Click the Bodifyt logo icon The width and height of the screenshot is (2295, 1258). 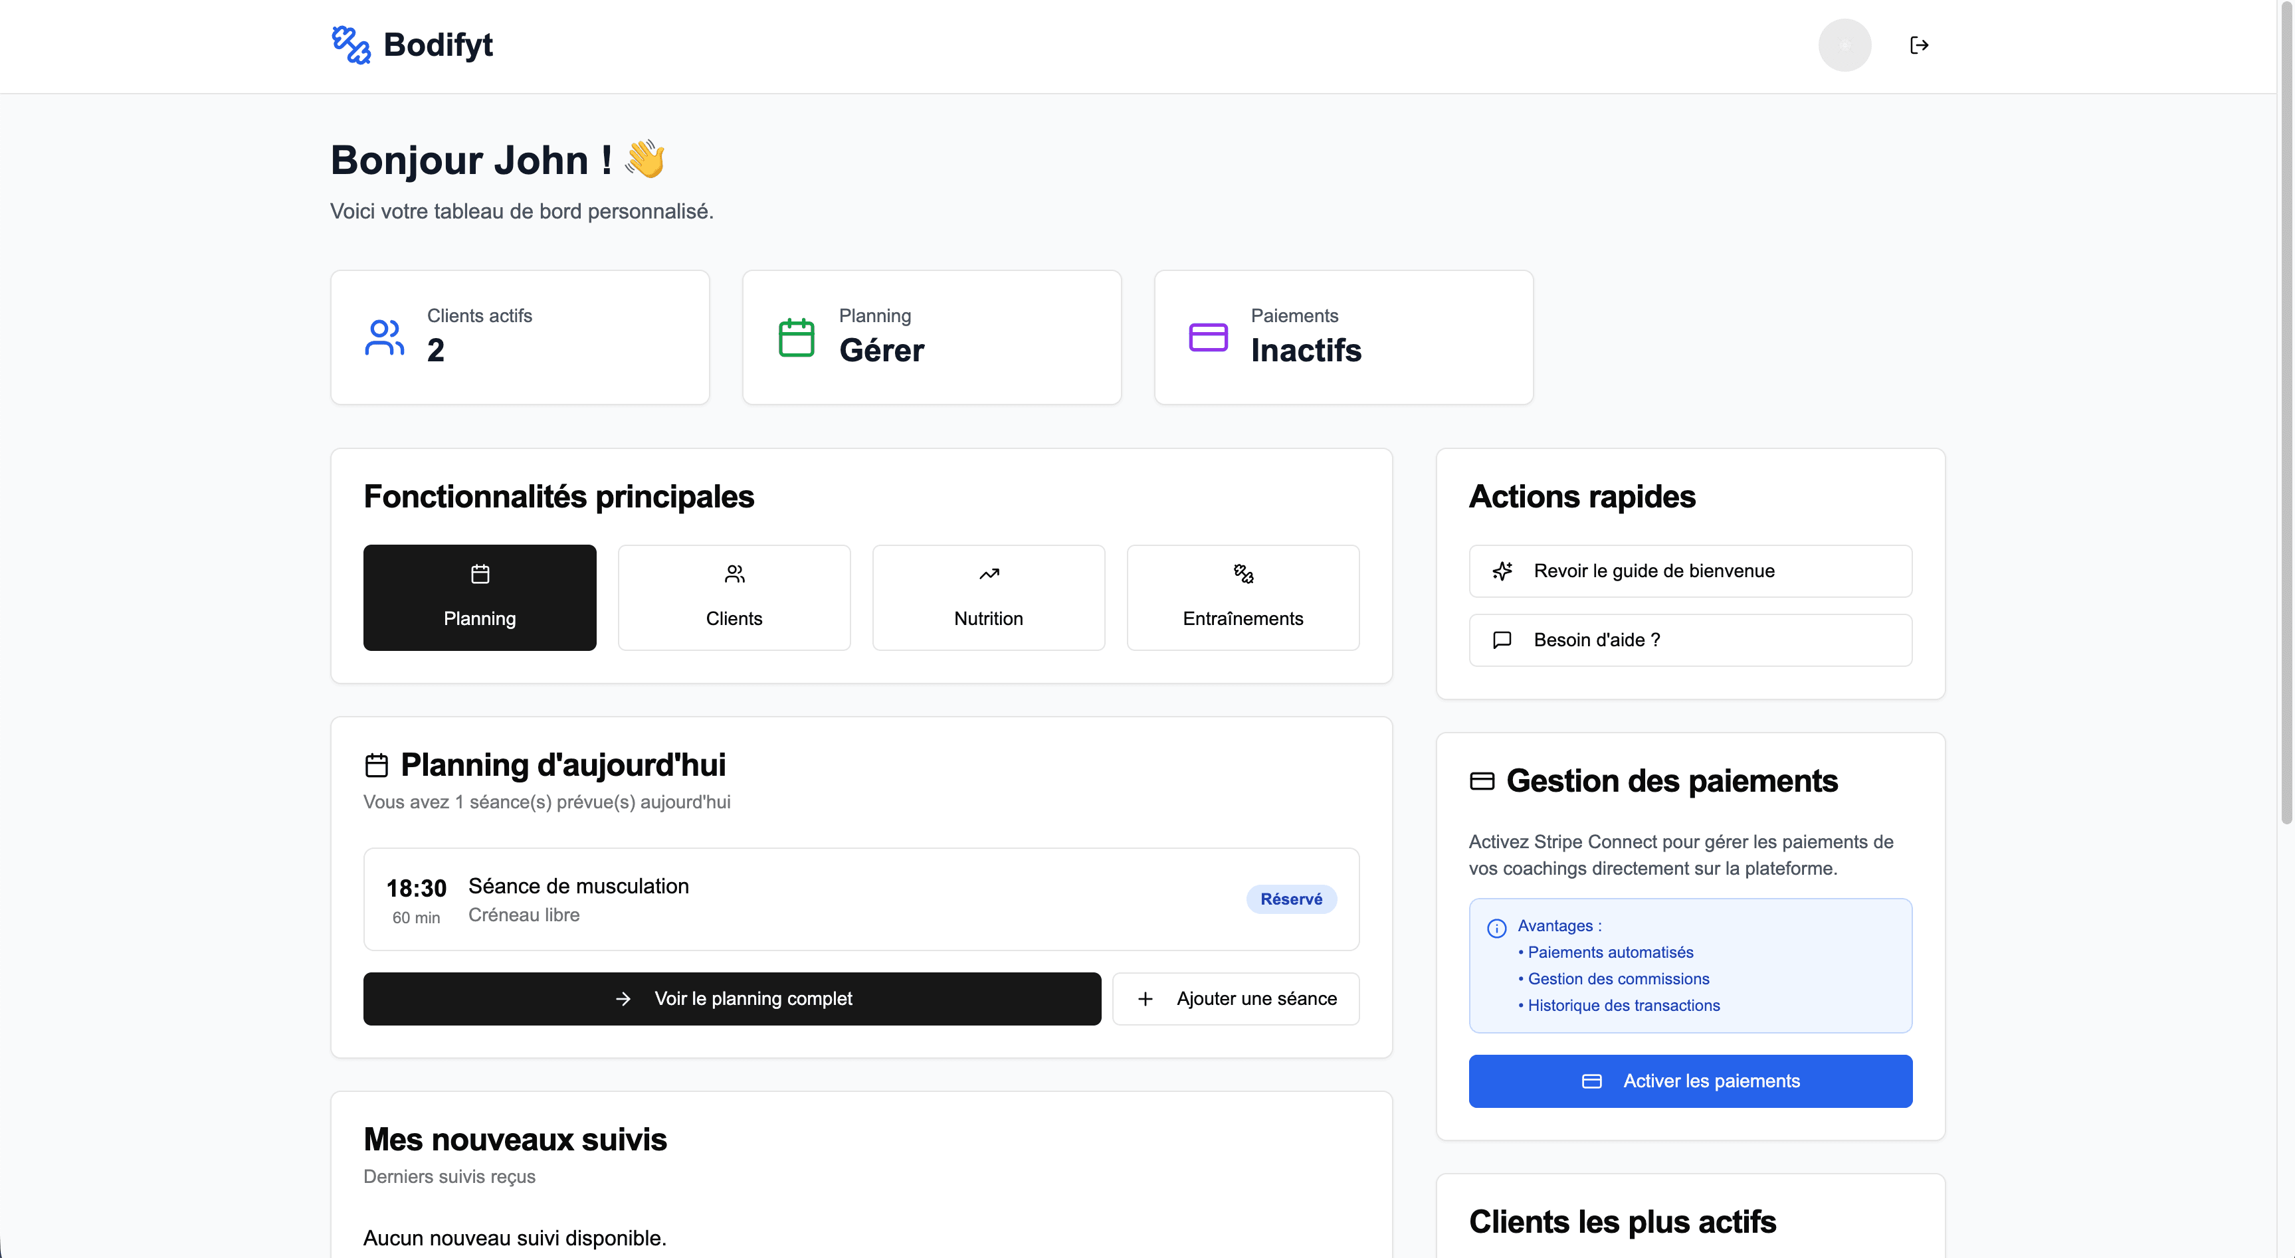(x=350, y=45)
